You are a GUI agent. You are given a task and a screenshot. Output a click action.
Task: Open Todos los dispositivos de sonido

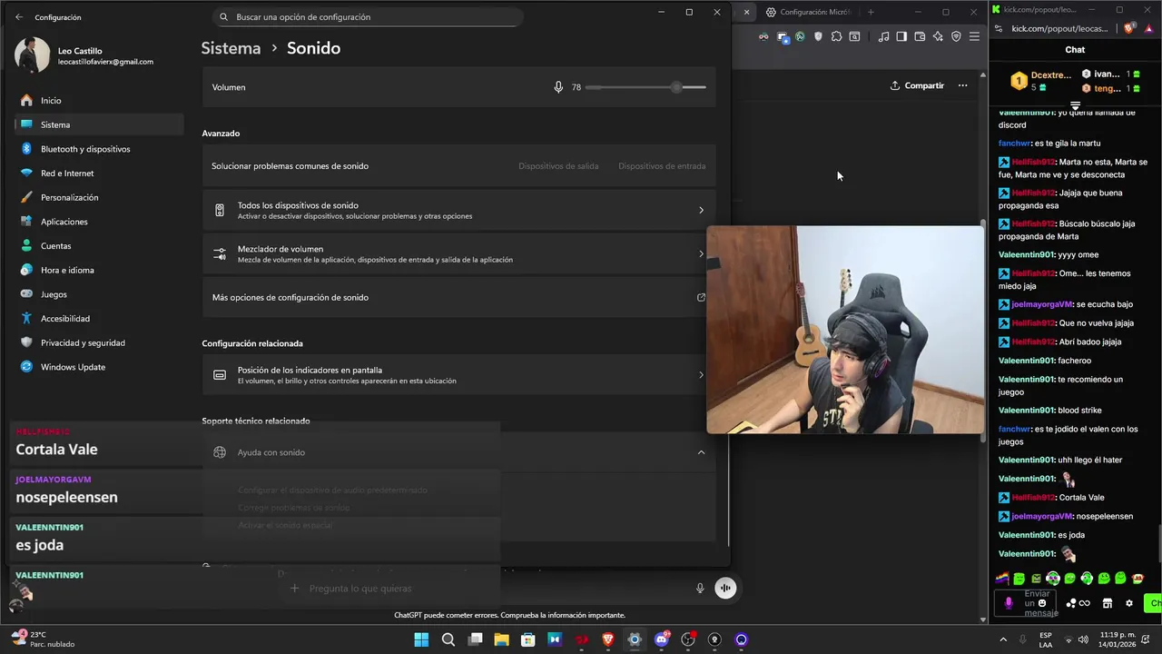[458, 211]
